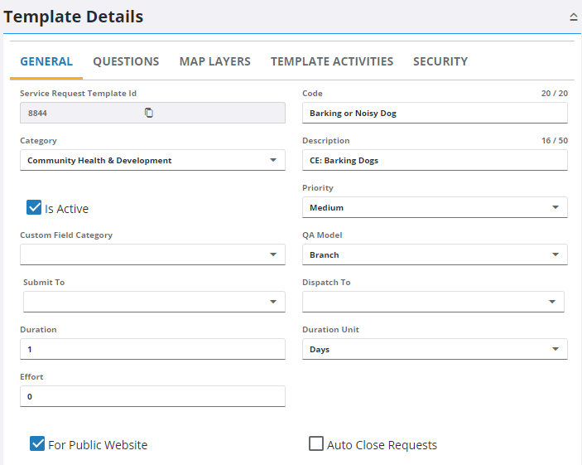Go to the Template Activities tab
Screen dimensions: 582x465
(331, 61)
